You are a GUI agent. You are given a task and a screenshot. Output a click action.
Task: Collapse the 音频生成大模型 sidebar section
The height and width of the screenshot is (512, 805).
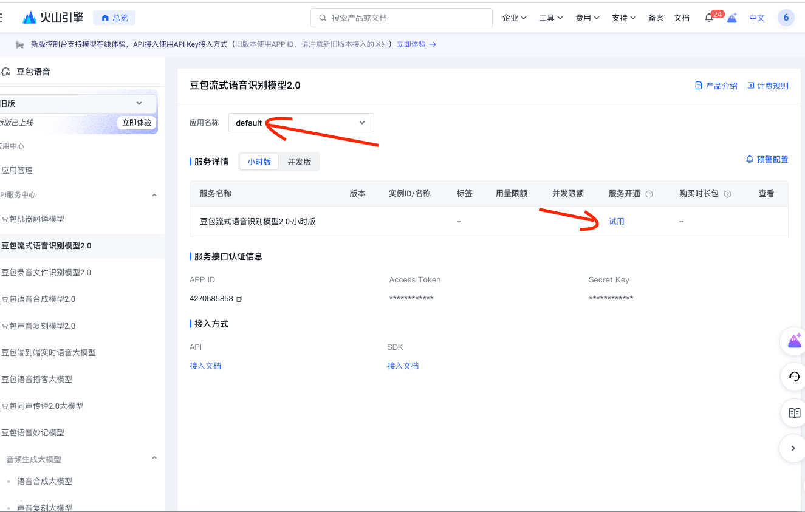154,458
